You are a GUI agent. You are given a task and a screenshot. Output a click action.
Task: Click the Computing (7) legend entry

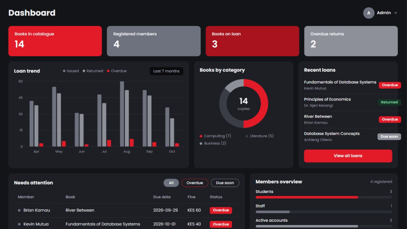(215, 136)
